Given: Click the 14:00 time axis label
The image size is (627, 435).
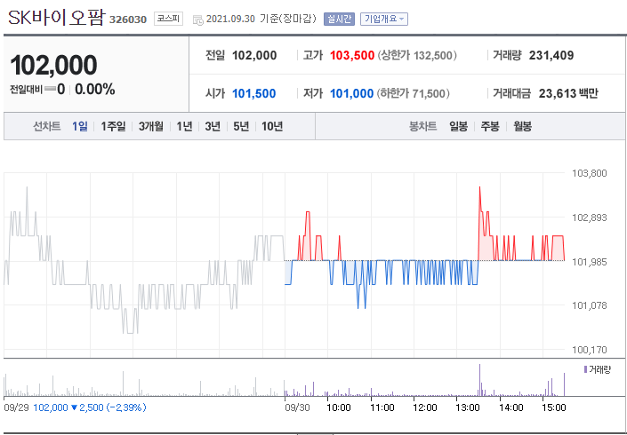Looking at the screenshot, I should pos(511,407).
